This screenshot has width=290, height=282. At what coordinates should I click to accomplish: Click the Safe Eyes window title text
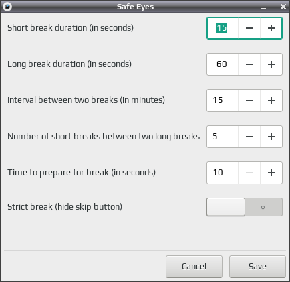point(135,7)
